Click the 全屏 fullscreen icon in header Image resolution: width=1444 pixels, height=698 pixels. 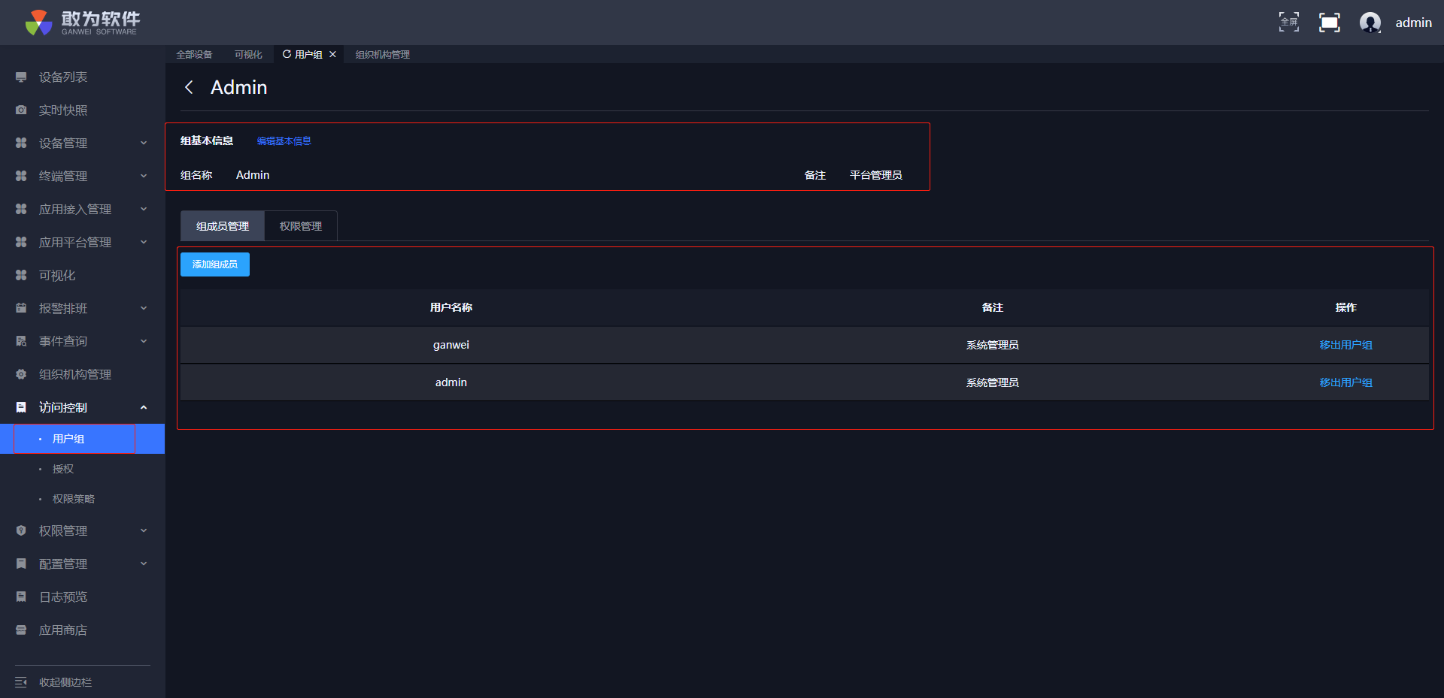tap(1289, 23)
